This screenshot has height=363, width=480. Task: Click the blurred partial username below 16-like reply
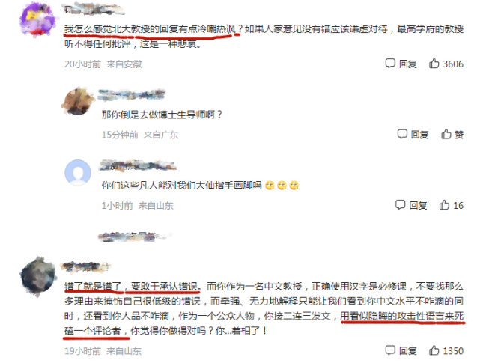[135, 237]
